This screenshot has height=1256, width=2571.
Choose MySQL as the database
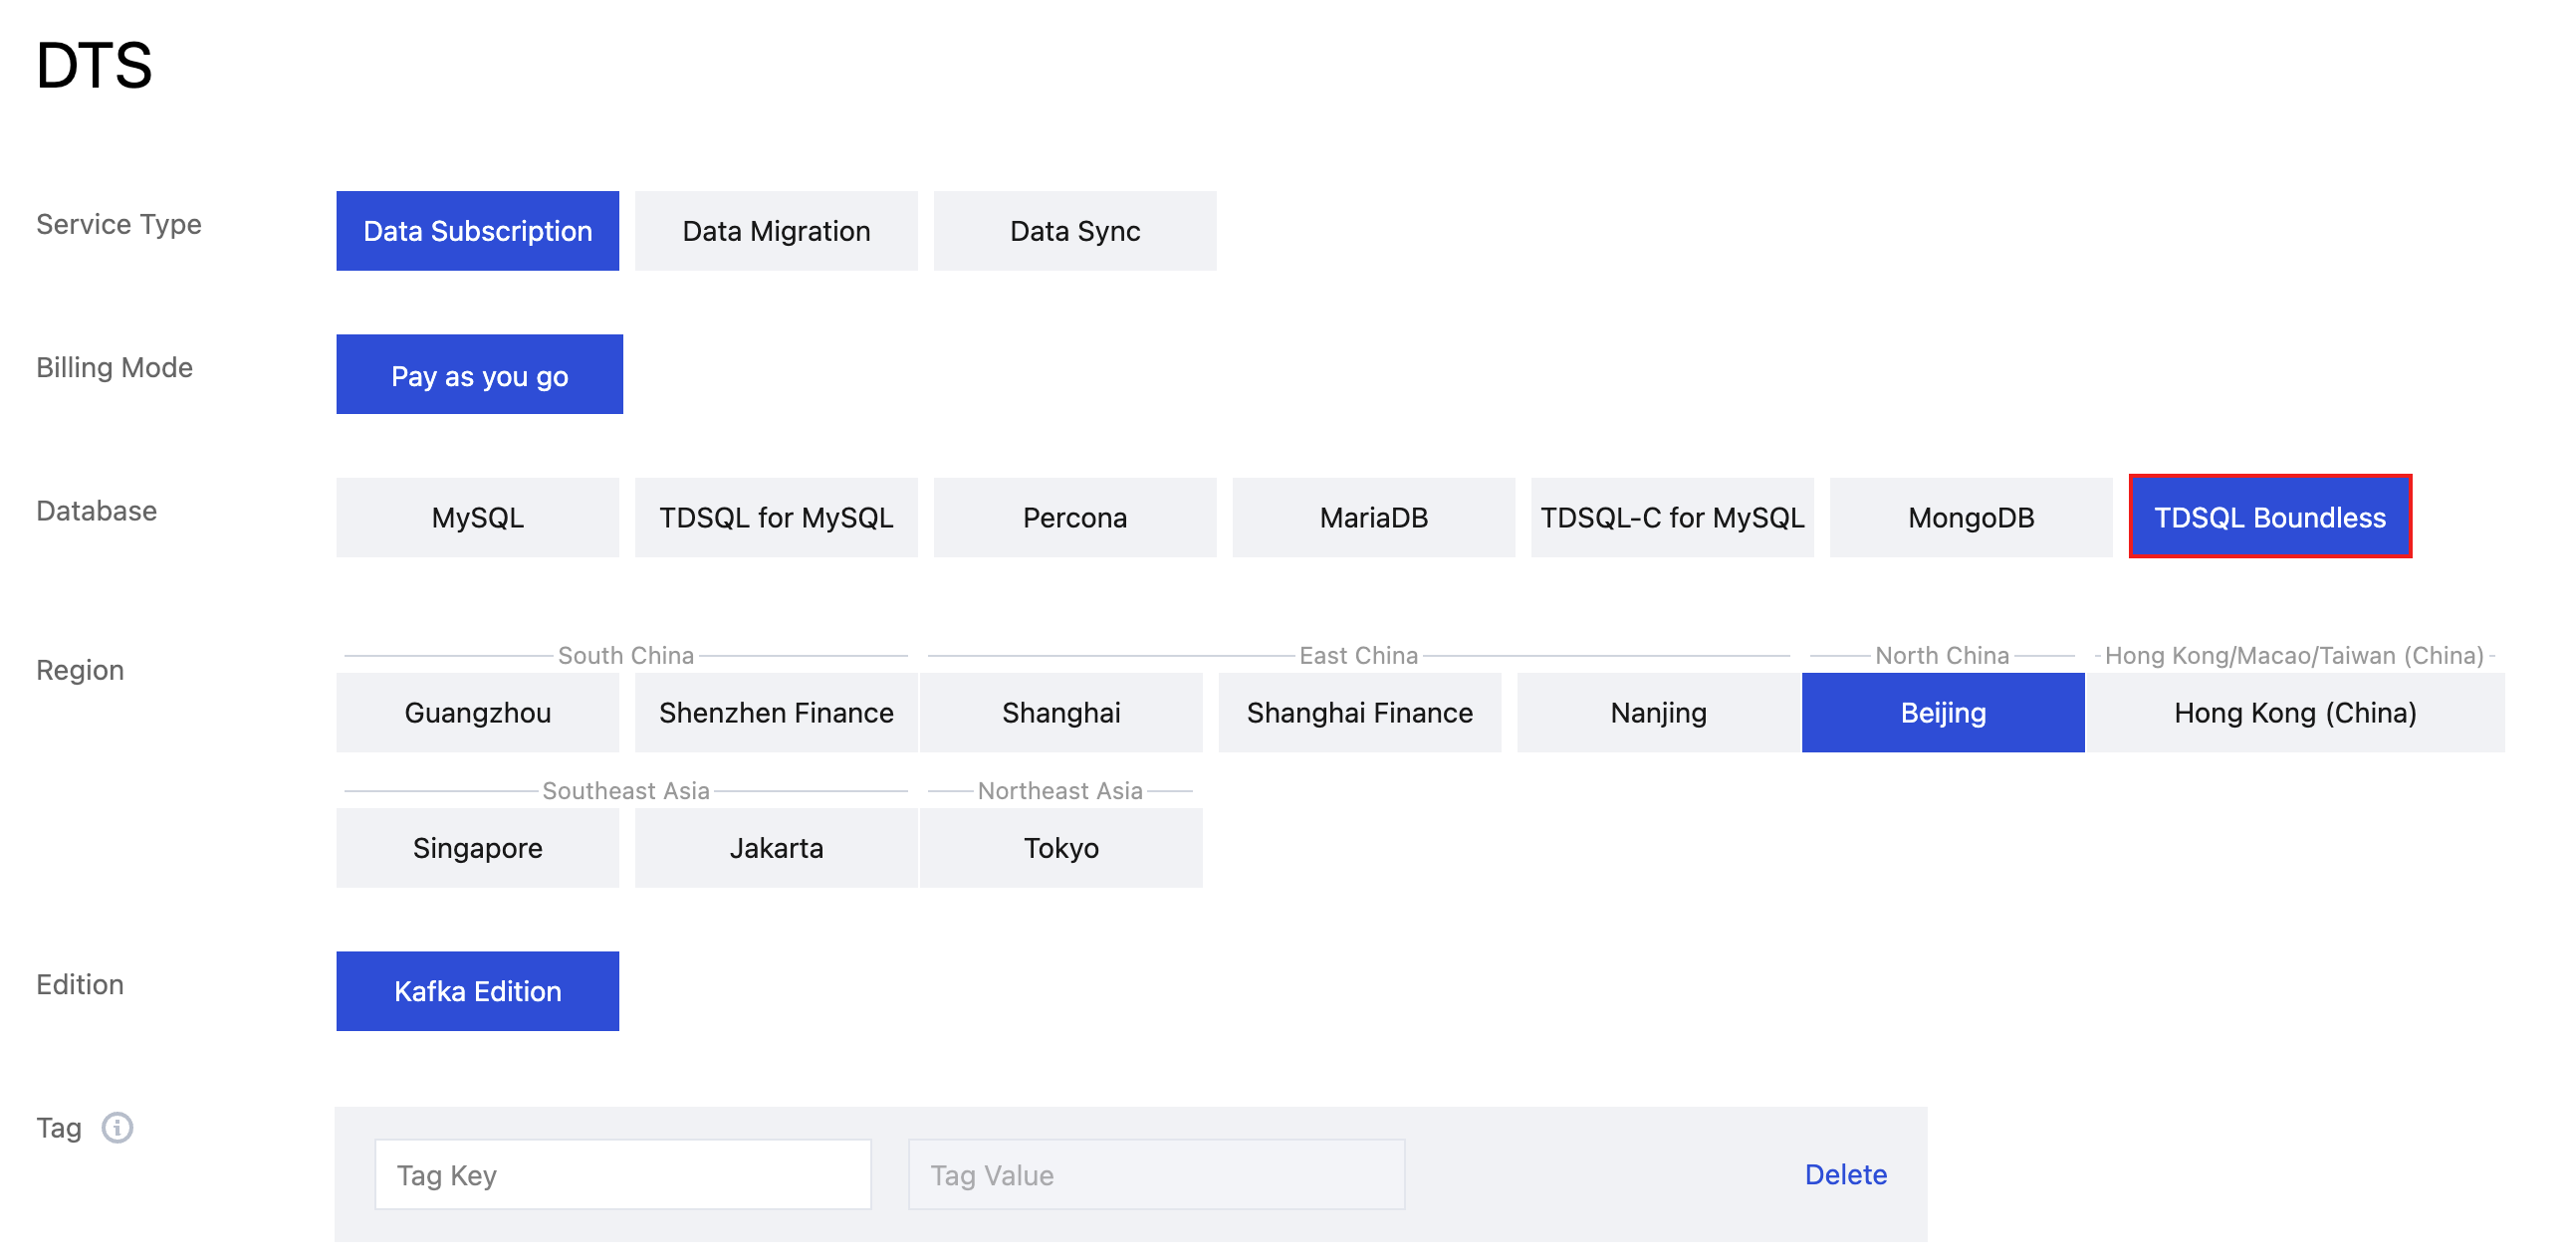[477, 517]
